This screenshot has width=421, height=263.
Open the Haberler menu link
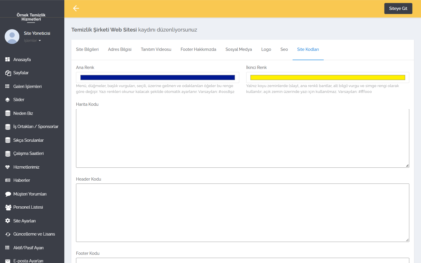22,180
